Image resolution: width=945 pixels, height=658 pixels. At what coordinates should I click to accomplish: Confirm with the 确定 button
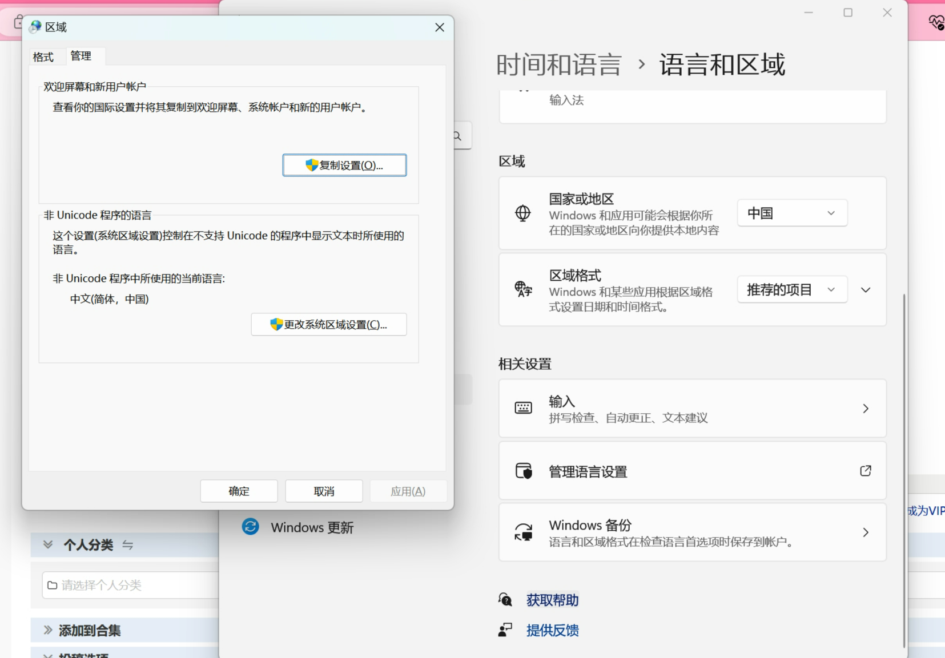(239, 491)
